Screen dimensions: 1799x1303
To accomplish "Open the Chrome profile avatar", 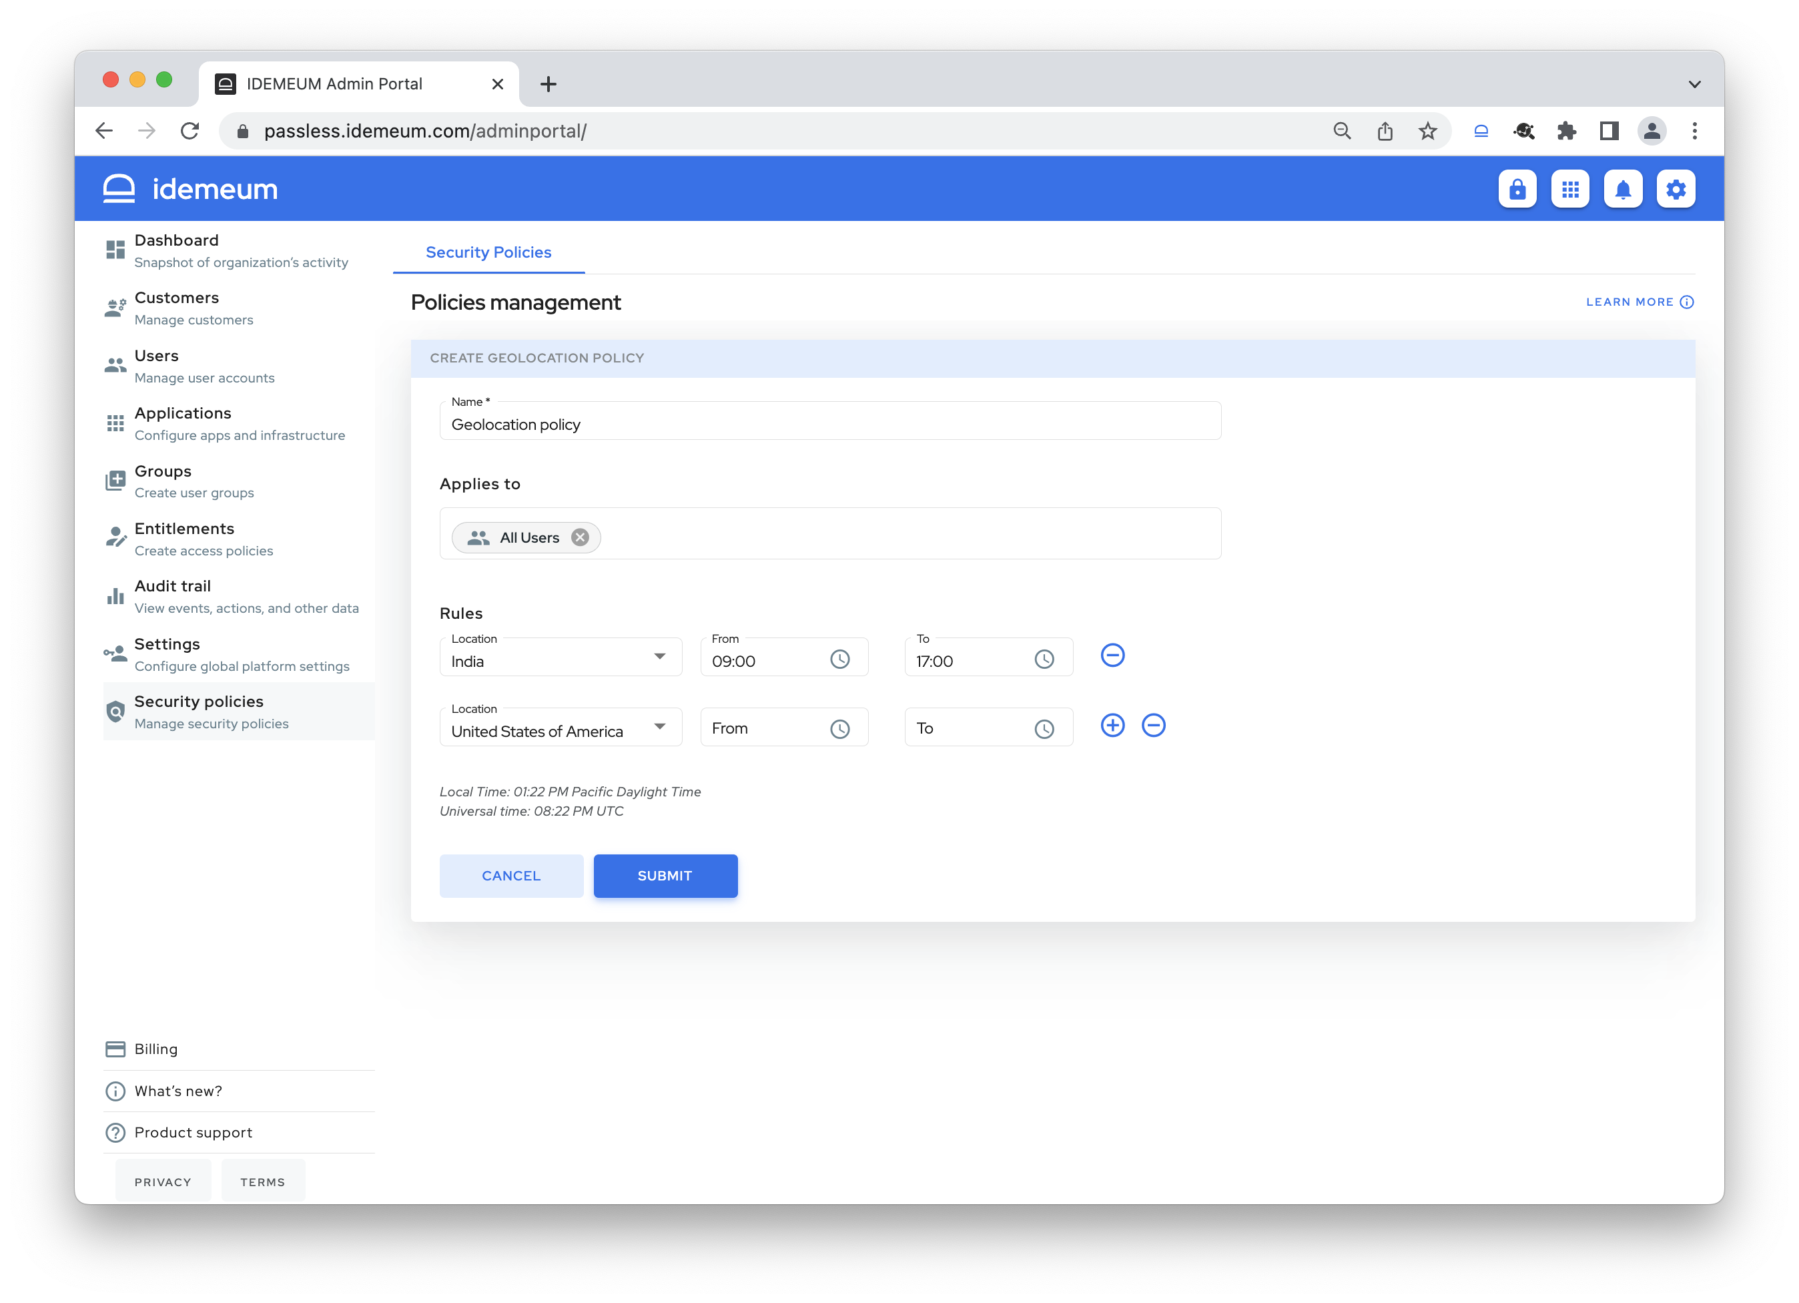I will [x=1652, y=131].
